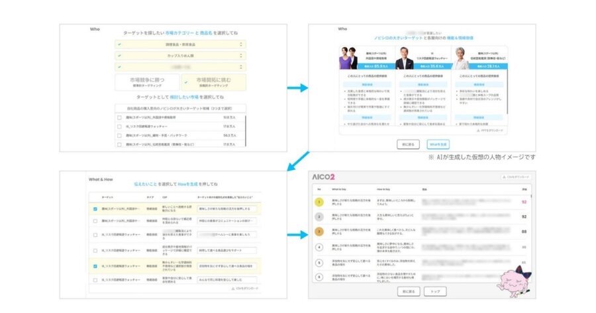Click the AICO2 logo

pos(323,177)
